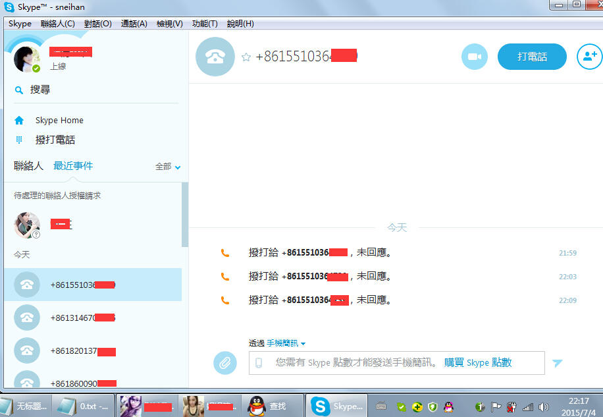This screenshot has width=603, height=417.
Task: Click the dial pad grid icon
Action: [x=19, y=140]
